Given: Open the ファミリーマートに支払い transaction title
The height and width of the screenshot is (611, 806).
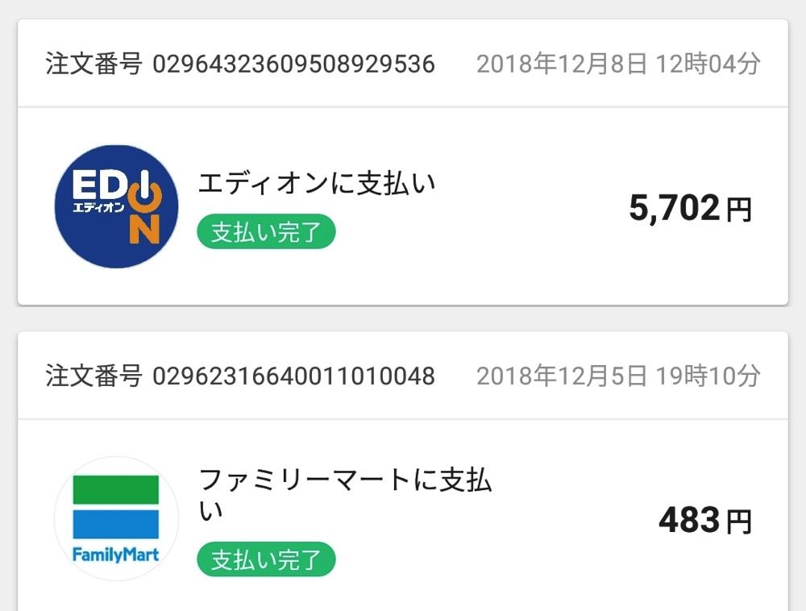Looking at the screenshot, I should click(345, 494).
